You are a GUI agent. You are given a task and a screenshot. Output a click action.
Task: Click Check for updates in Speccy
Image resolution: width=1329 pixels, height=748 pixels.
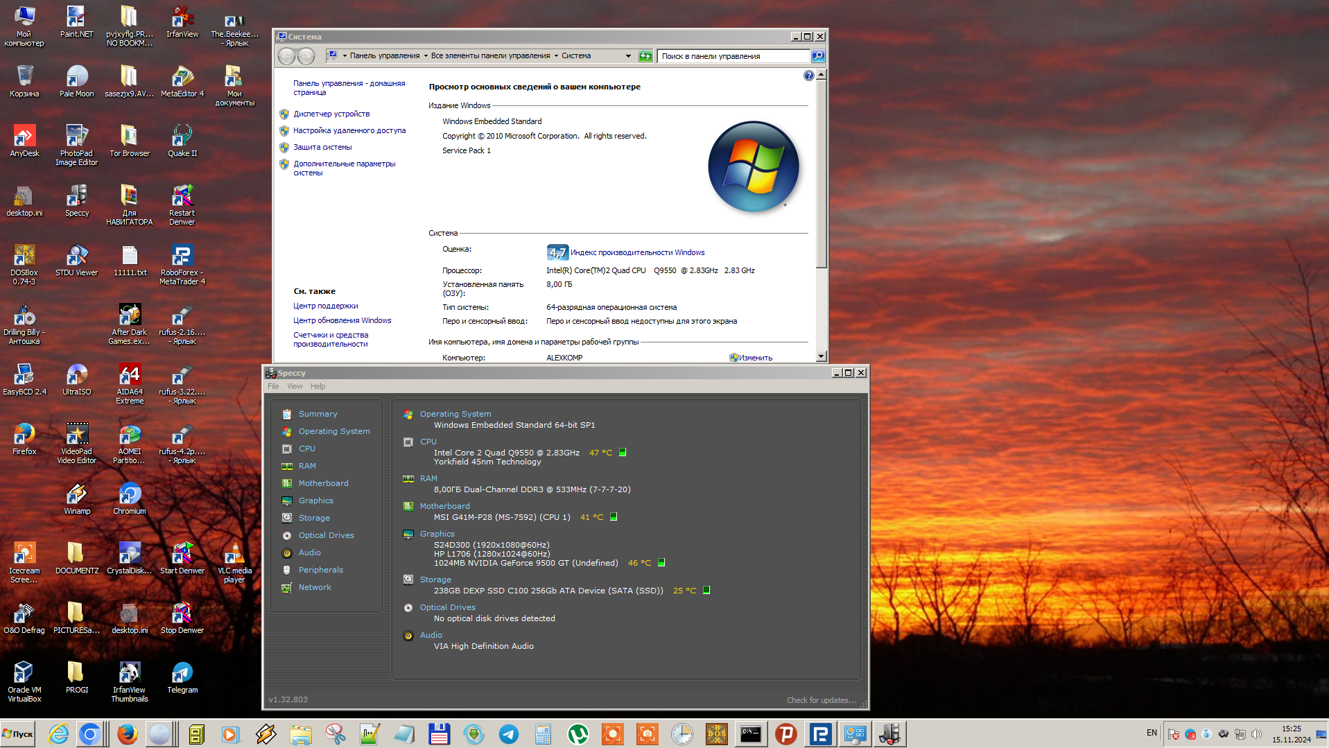(821, 700)
